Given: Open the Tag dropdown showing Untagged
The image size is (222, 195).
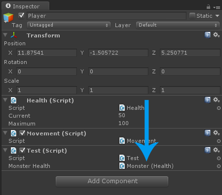Looking at the screenshot, I should tap(69, 25).
